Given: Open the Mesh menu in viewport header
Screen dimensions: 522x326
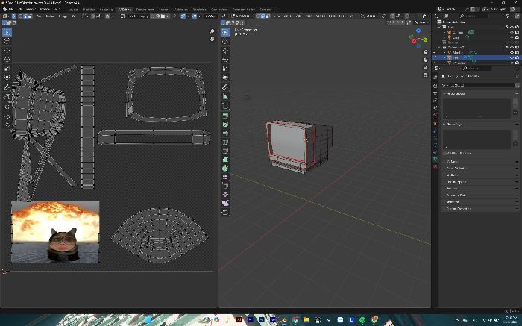Looking at the screenshot, I should pyautogui.click(x=309, y=16).
